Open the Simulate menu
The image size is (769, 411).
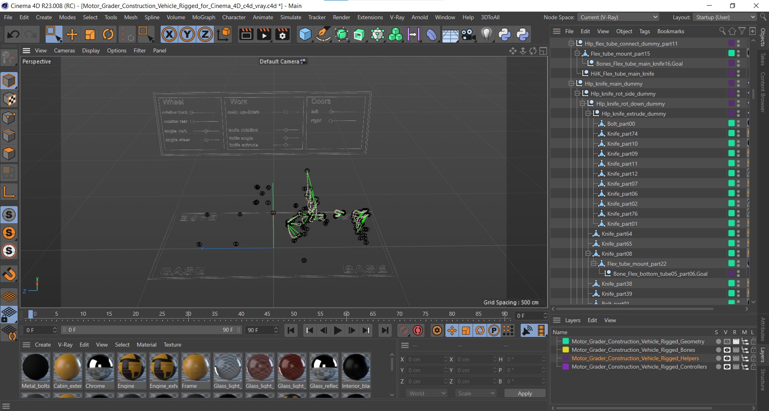pos(291,17)
